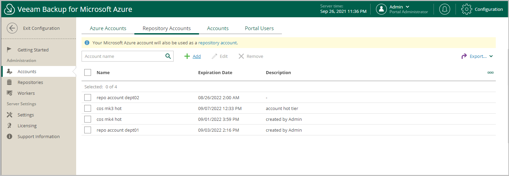Viewport: 509px width, 176px height.
Task: Select the Repository Accounts tab
Action: tap(167, 28)
